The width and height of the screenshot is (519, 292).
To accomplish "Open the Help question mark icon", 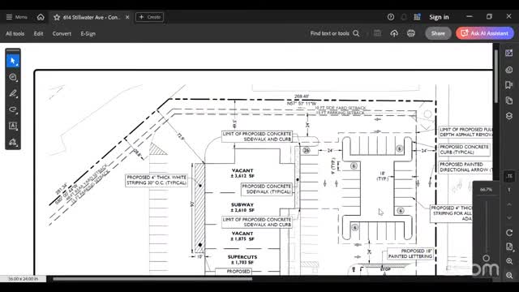I will (391, 17).
